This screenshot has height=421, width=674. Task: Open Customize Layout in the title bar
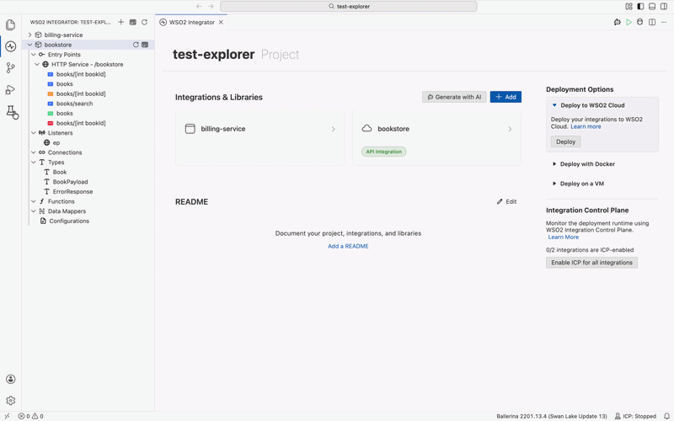point(629,6)
